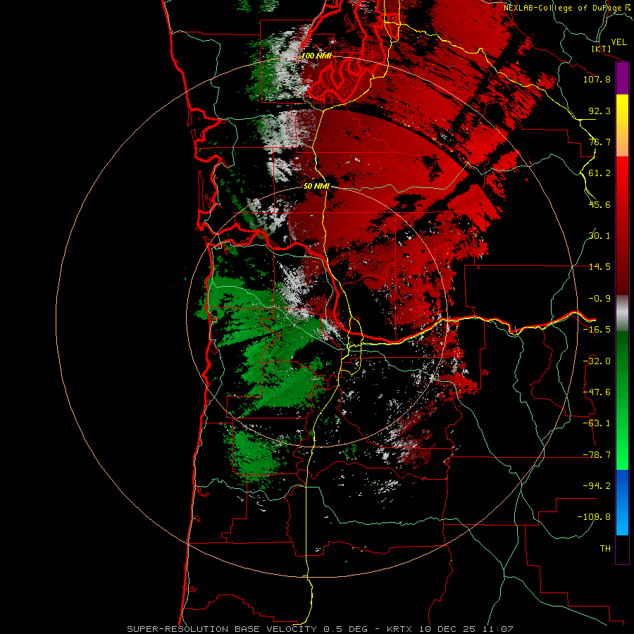
Task: Click the -47.6 velocity legend value
Action: pyautogui.click(x=597, y=392)
